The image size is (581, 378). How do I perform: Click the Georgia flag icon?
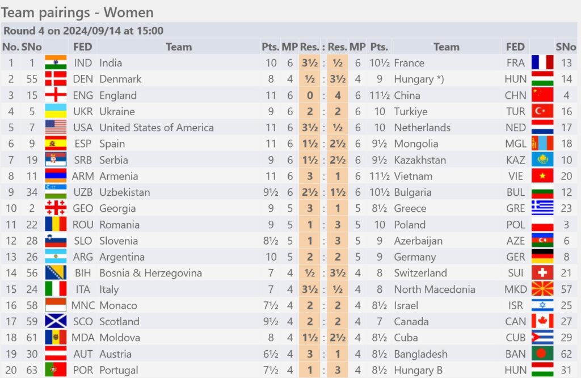tap(56, 208)
